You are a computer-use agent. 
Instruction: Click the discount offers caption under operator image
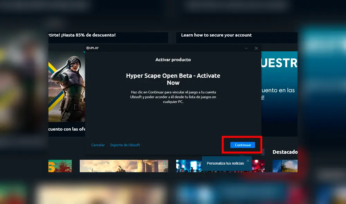click(66, 129)
